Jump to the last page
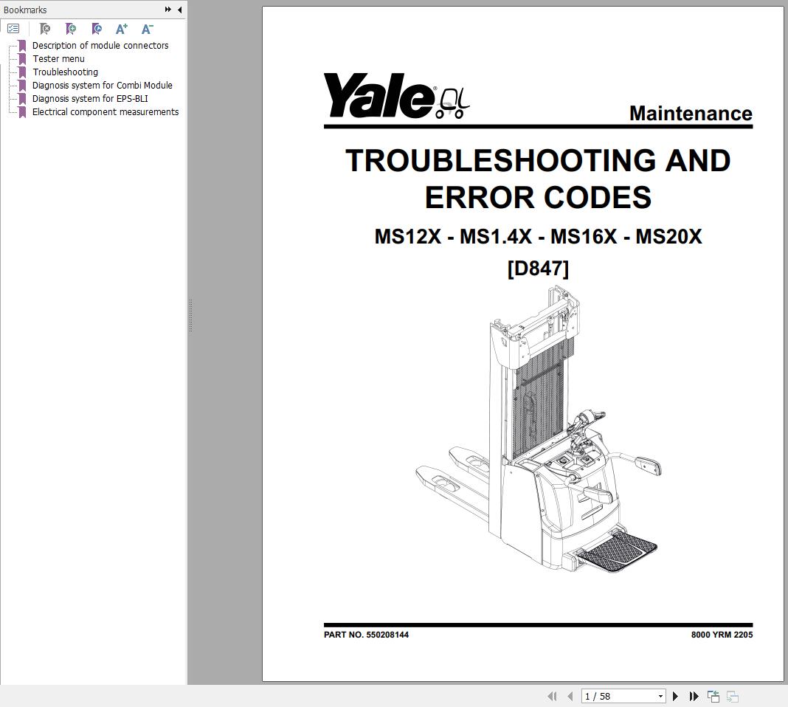The image size is (788, 707). coord(694,696)
